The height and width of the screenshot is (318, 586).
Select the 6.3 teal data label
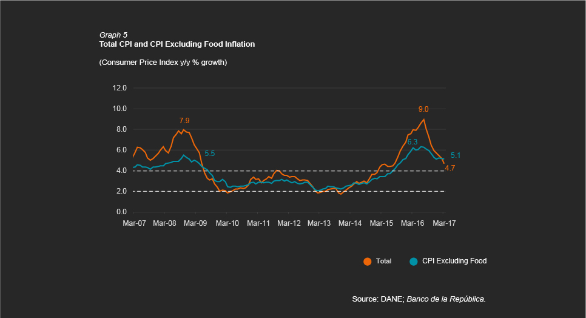tap(413, 141)
